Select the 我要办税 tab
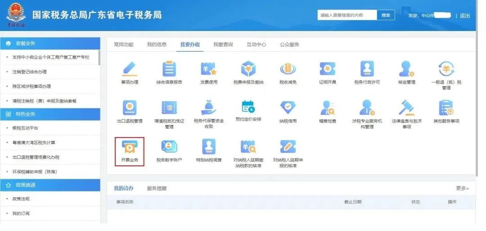 (190, 44)
